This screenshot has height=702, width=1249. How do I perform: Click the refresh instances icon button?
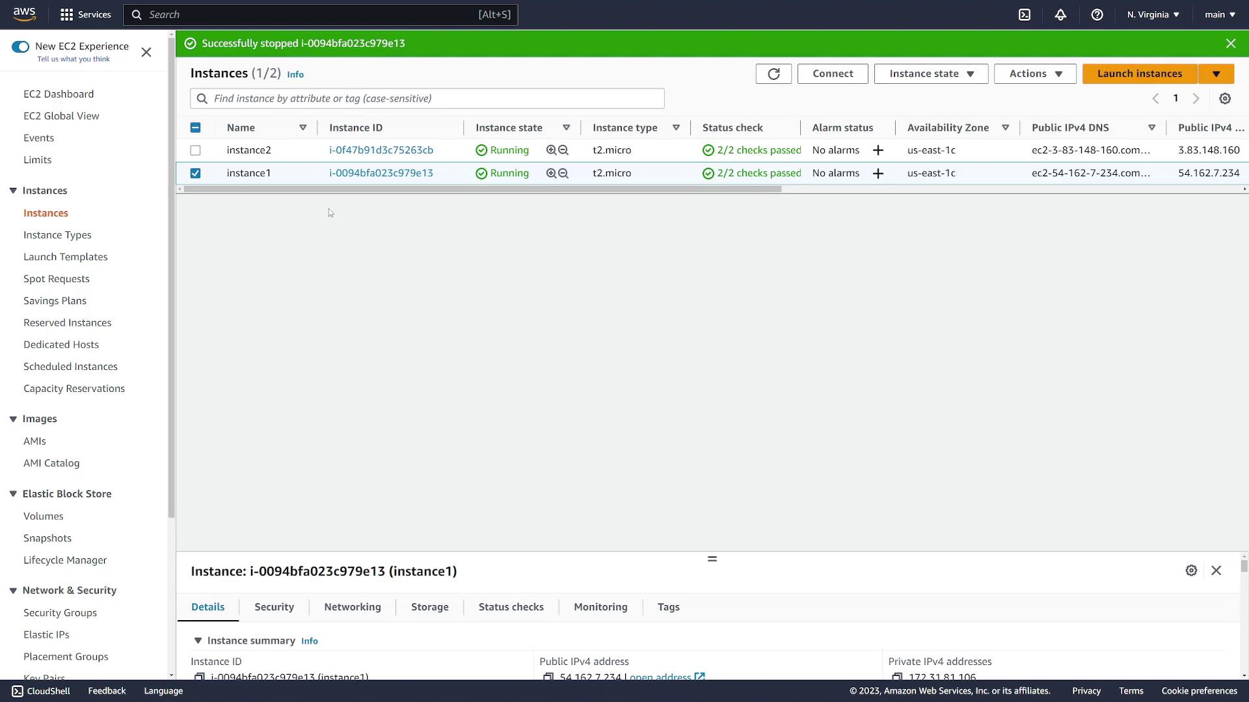773,74
